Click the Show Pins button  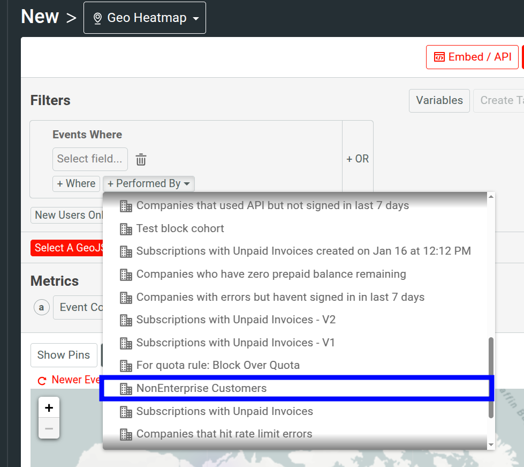tap(64, 355)
